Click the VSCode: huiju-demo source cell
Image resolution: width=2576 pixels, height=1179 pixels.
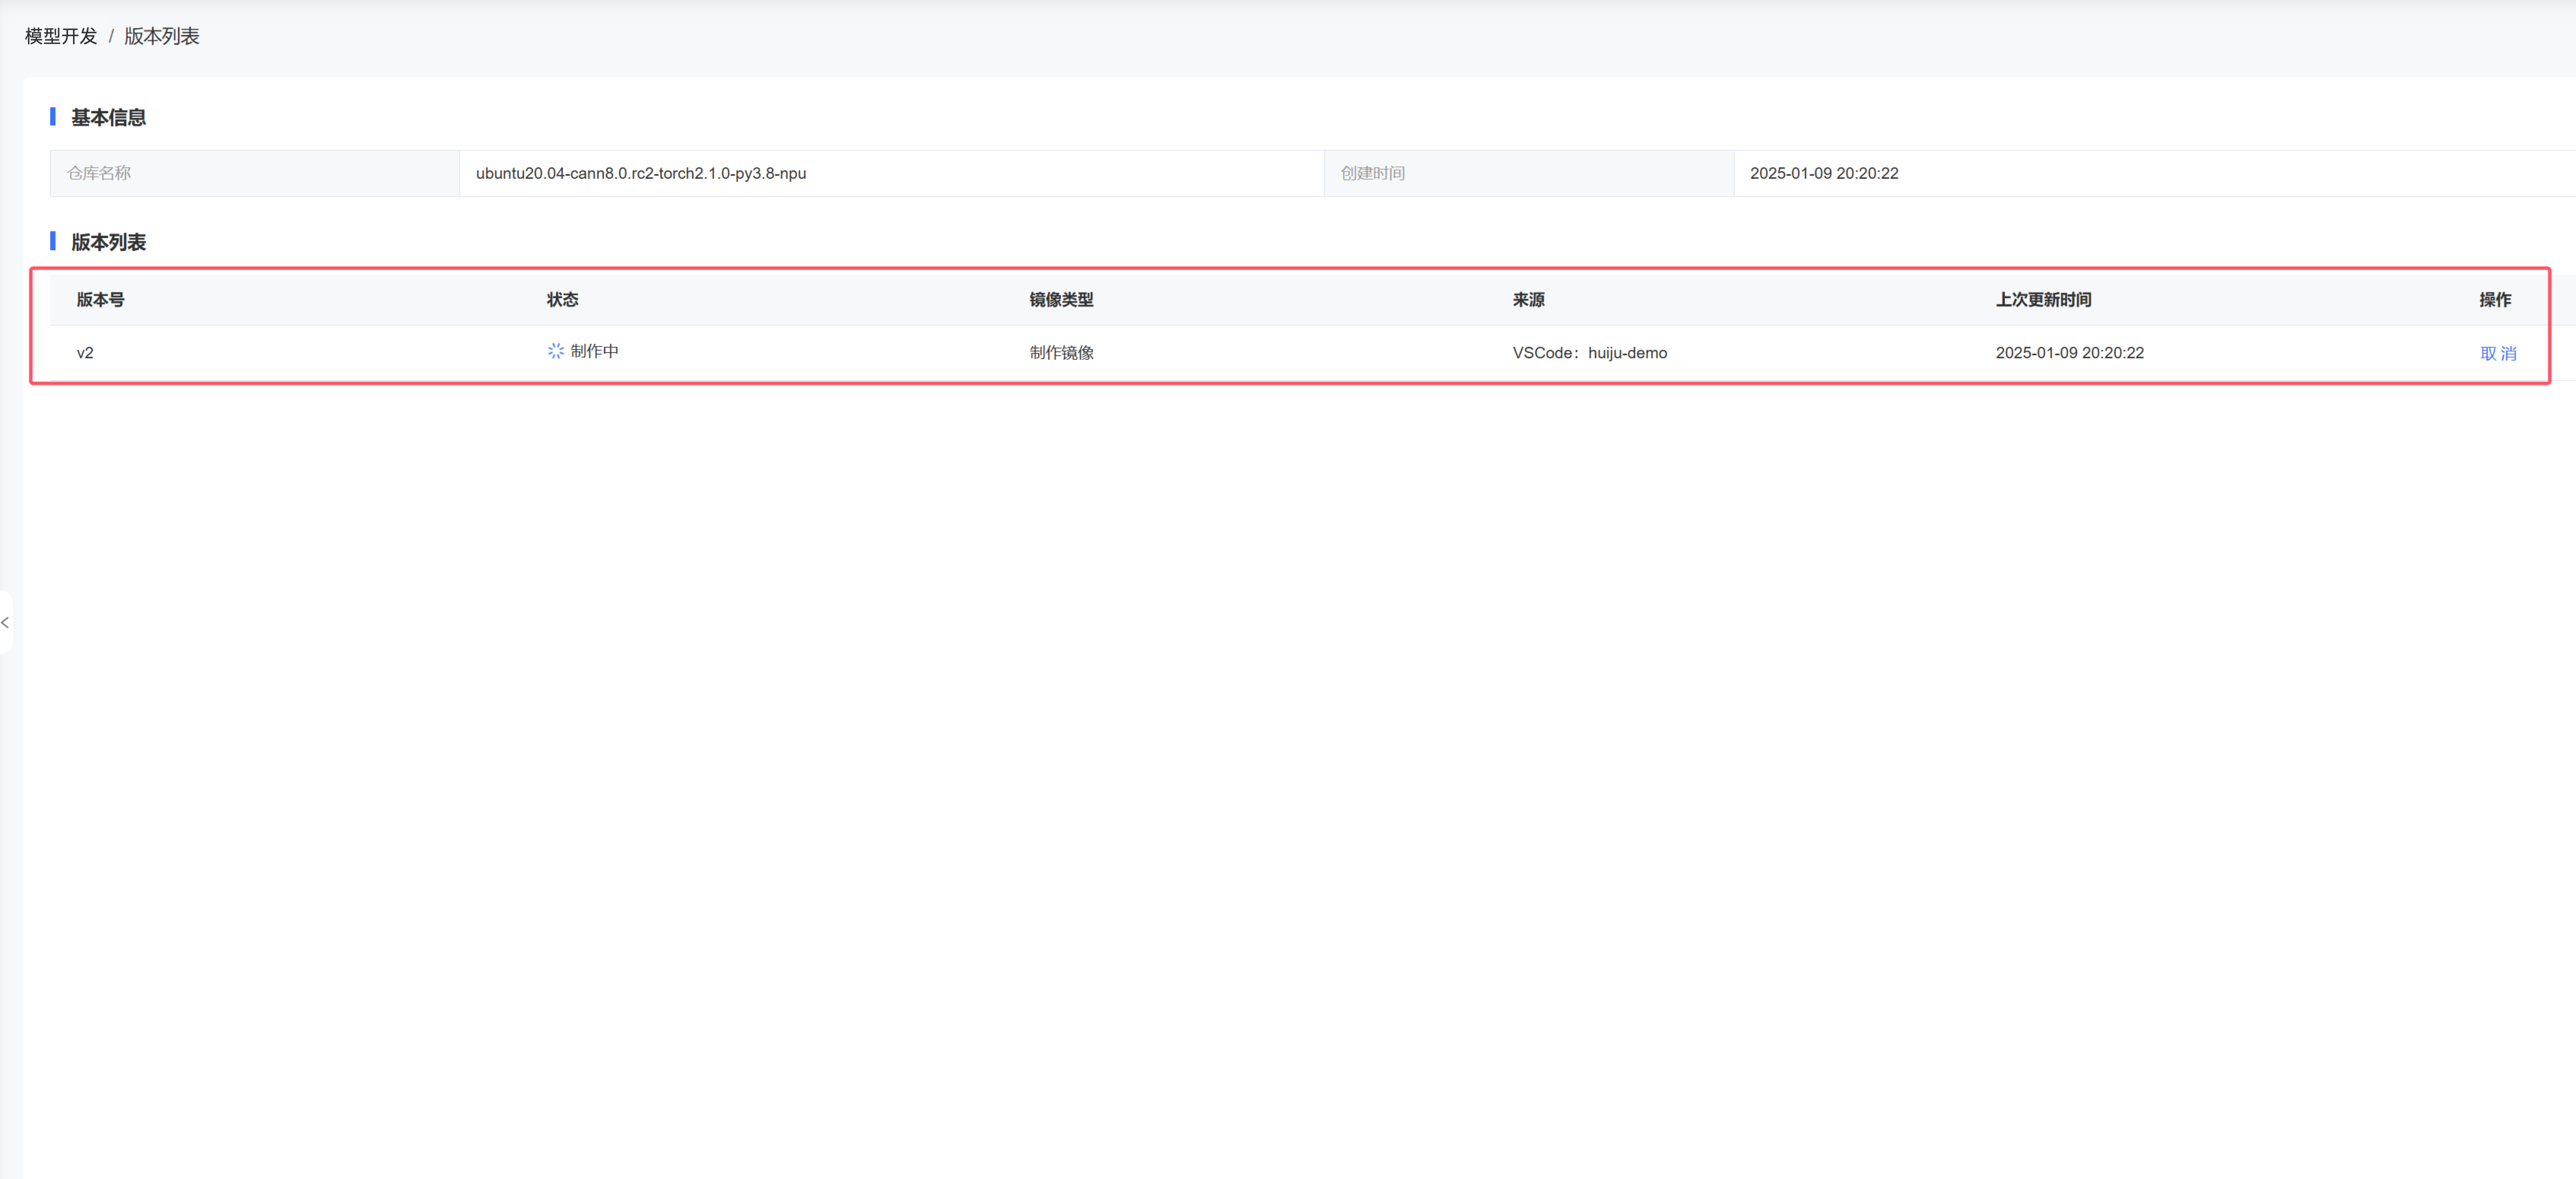(x=1589, y=353)
